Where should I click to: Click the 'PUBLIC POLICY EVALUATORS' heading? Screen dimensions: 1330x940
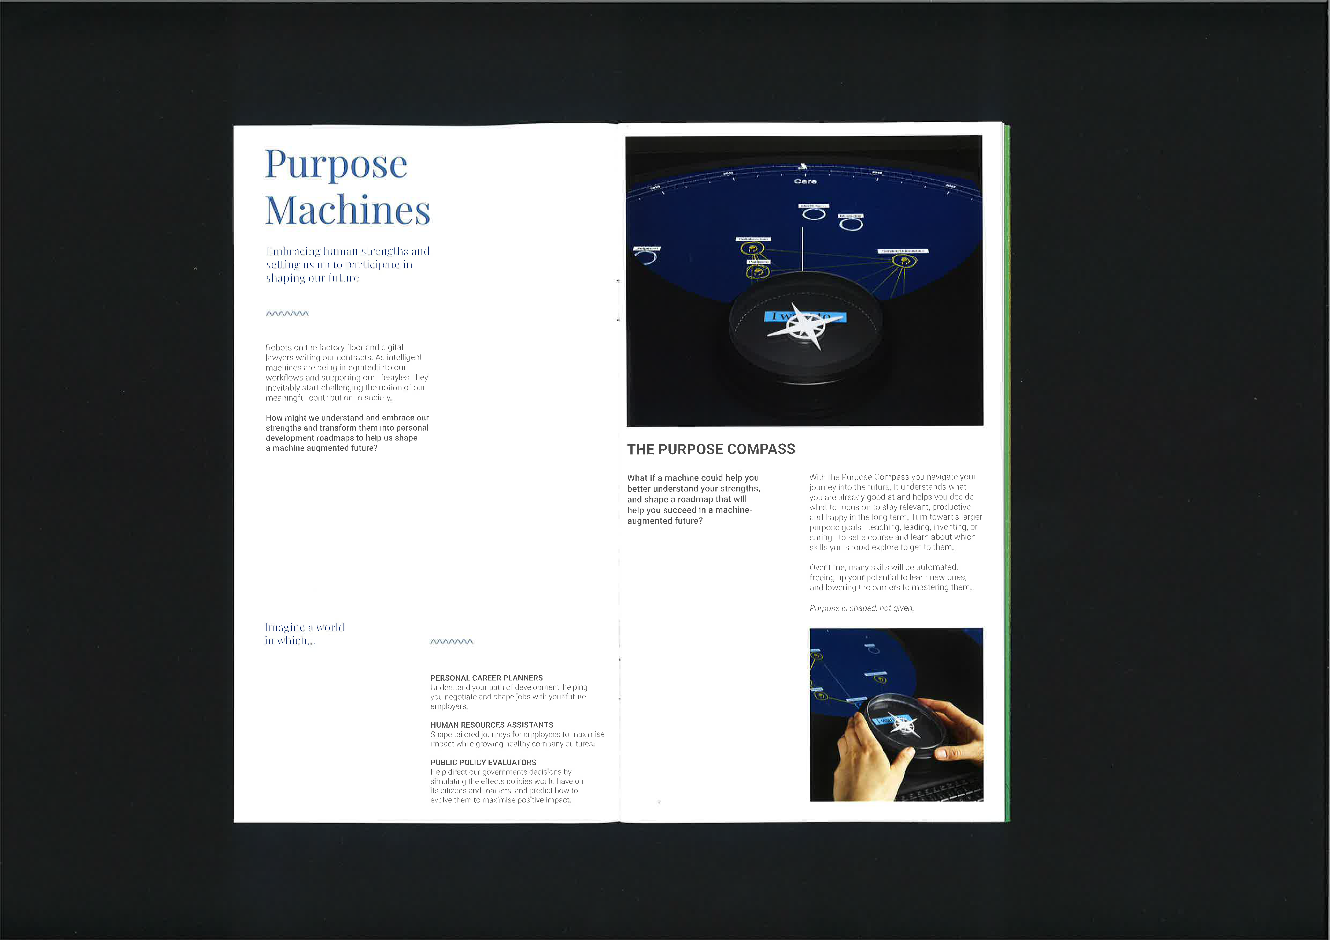point(483,762)
